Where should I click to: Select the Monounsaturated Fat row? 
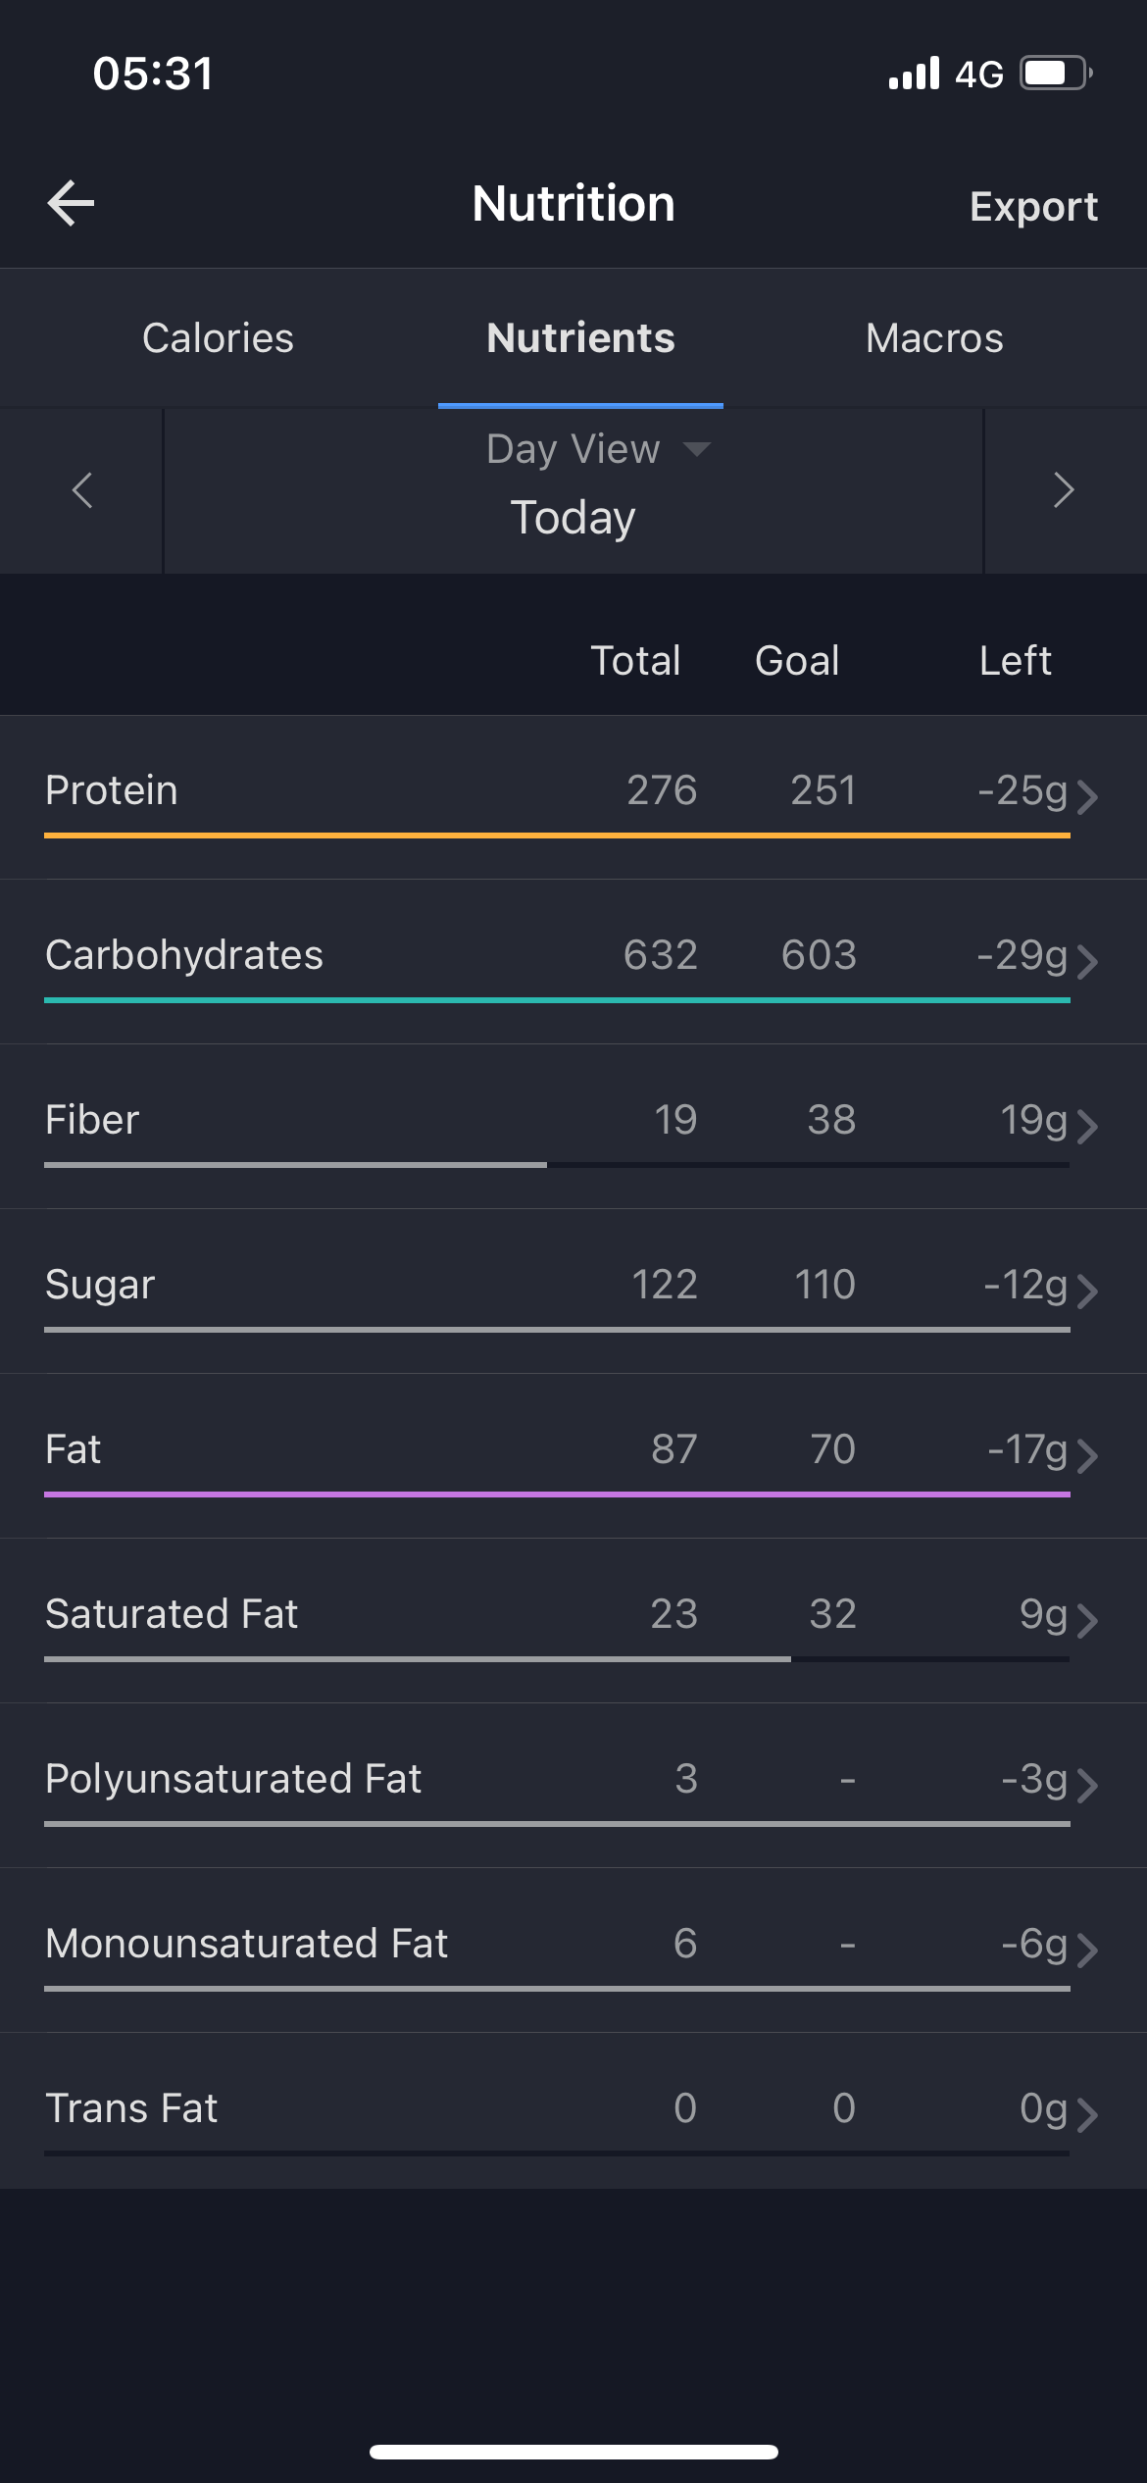pos(573,1951)
